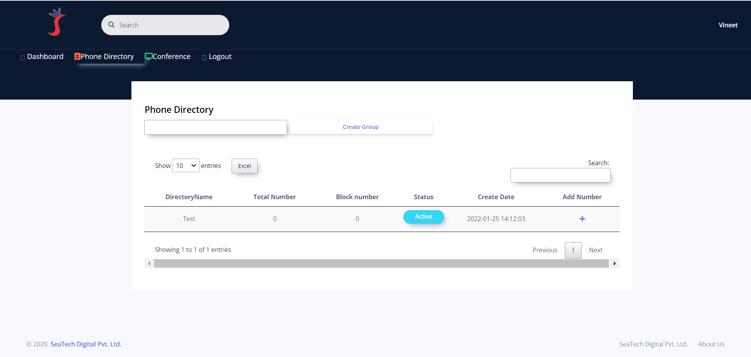Go to Next page of entries
Screen dimensions: 751x357
(x=595, y=250)
